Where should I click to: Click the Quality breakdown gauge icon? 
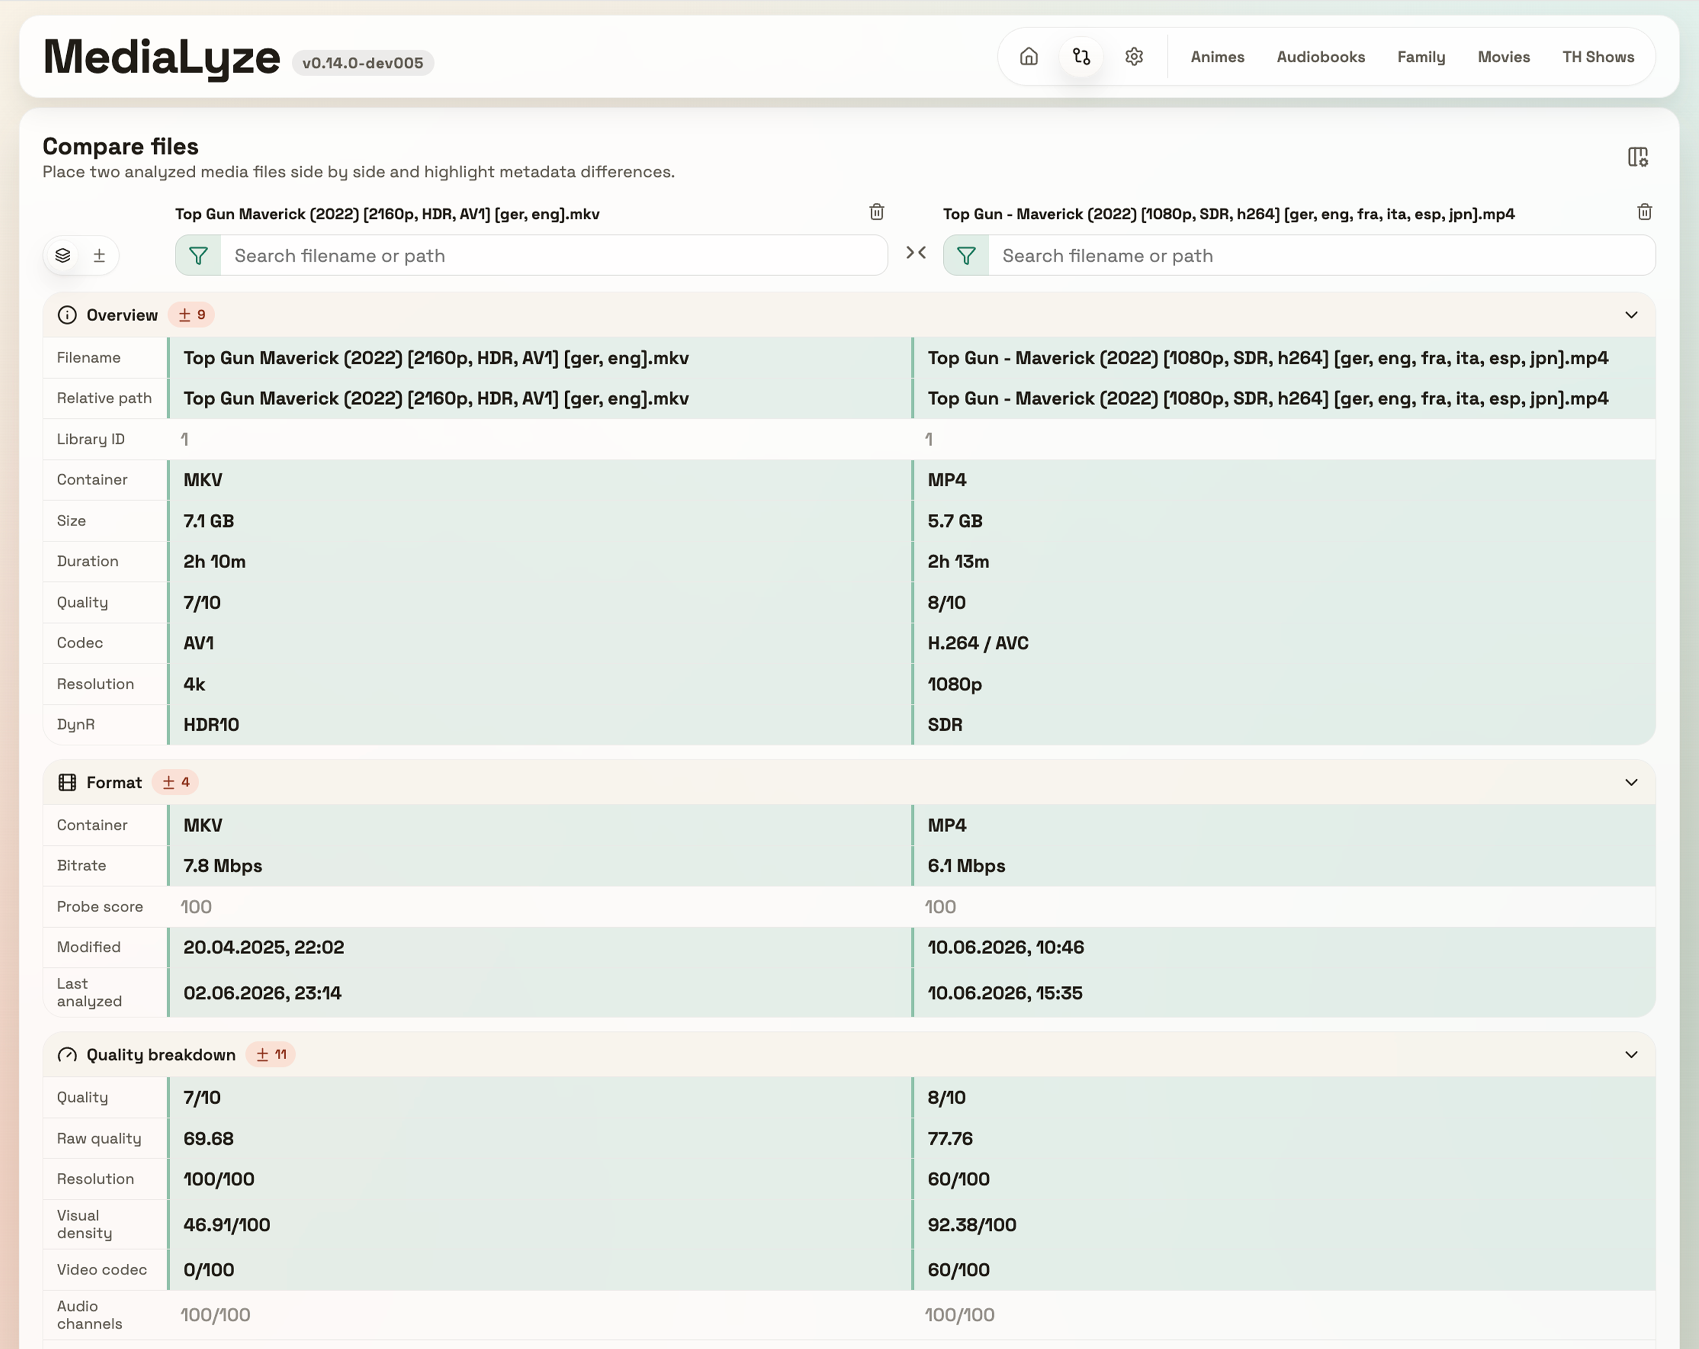pos(67,1055)
